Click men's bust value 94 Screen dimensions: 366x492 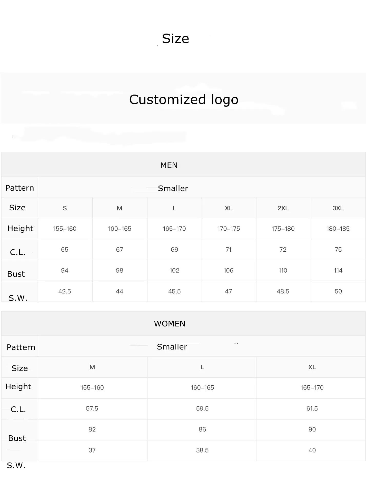[65, 270]
